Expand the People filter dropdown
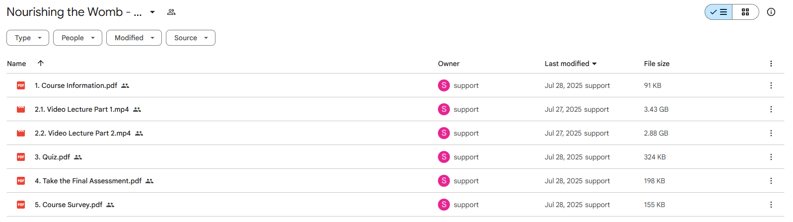 point(77,38)
